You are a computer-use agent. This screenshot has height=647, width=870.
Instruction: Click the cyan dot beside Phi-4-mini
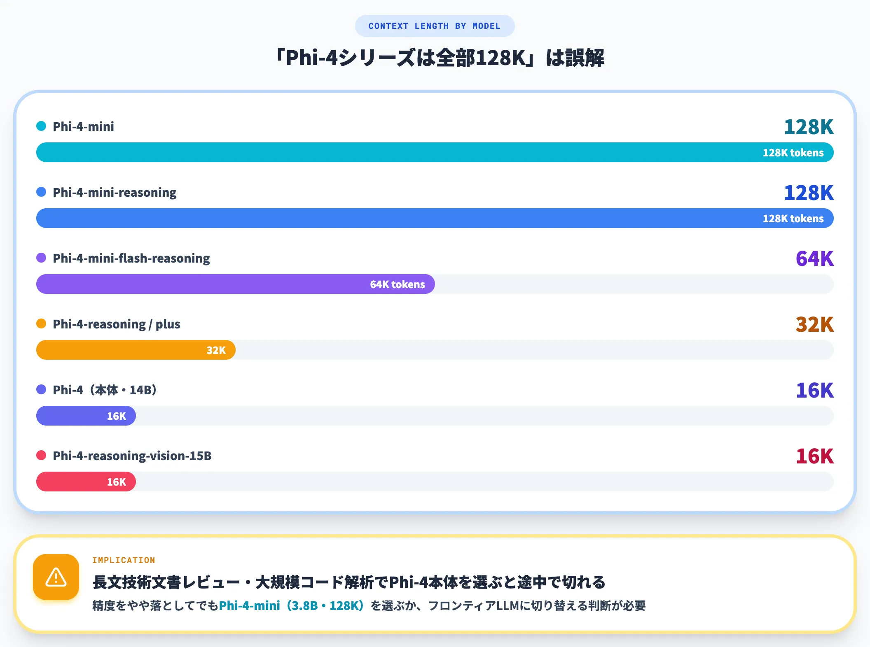pyautogui.click(x=41, y=126)
